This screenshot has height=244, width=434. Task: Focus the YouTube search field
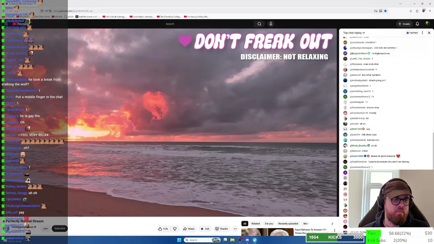pyautogui.click(x=209, y=24)
